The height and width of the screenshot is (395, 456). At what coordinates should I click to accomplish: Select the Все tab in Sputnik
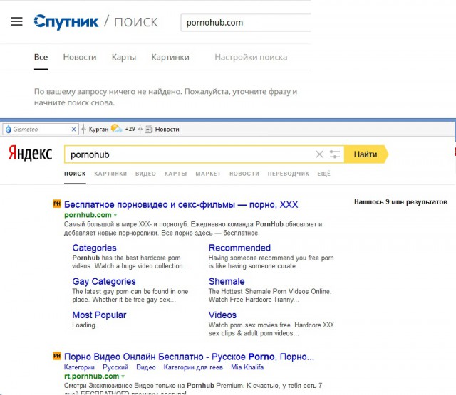41,57
